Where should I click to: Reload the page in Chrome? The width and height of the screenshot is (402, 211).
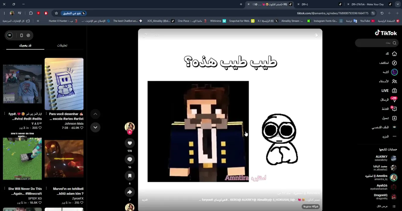382,13
